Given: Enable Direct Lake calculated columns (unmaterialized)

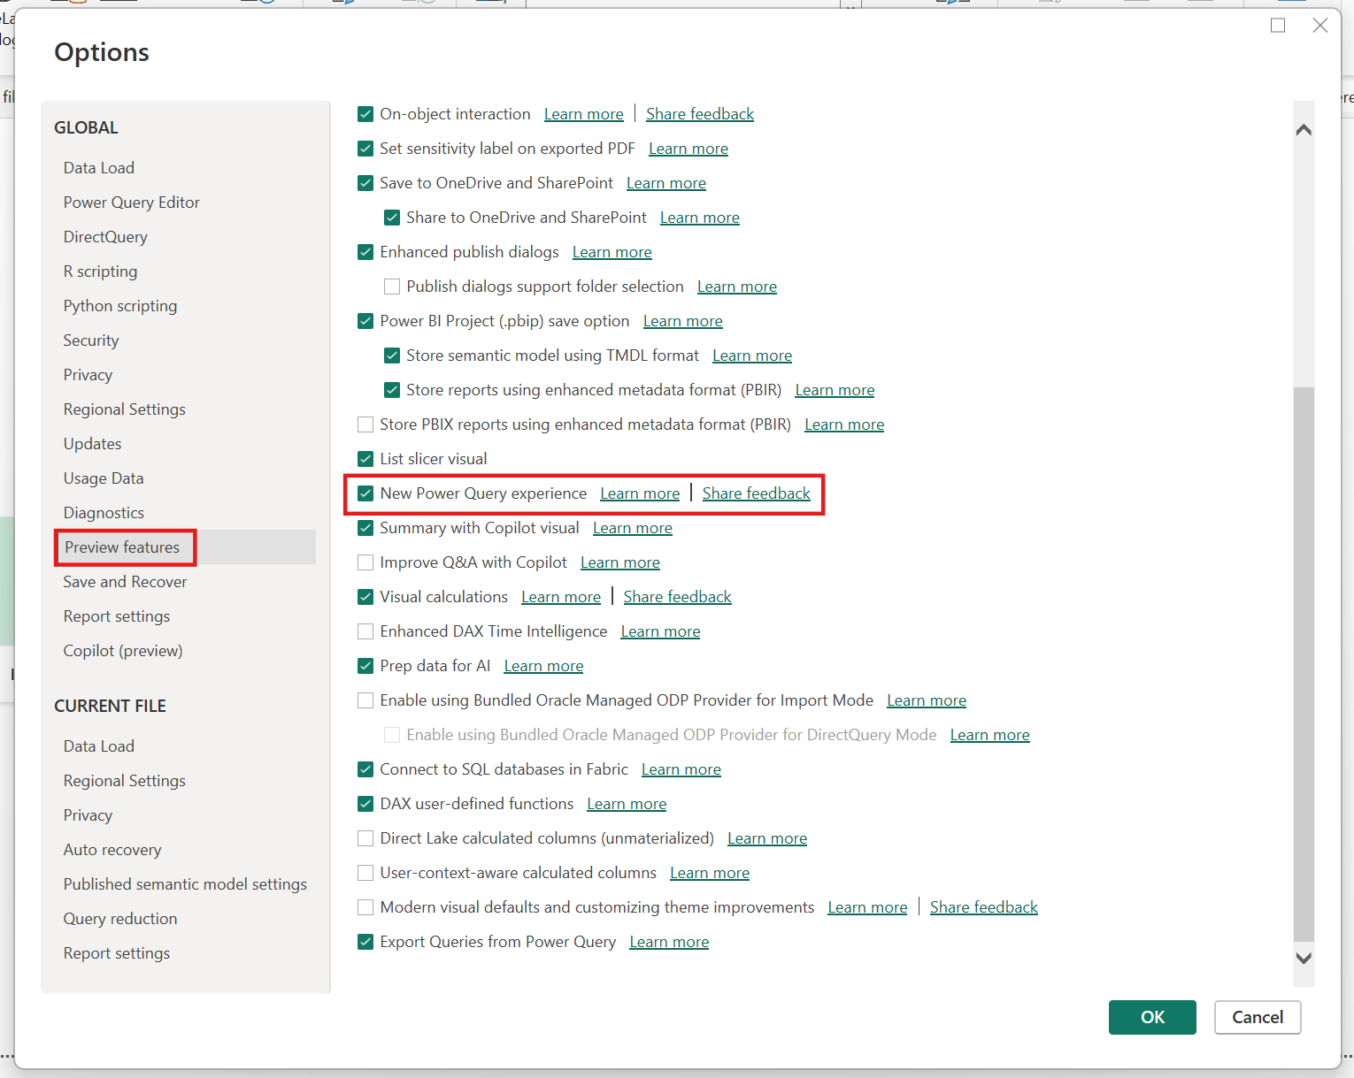Looking at the screenshot, I should point(365,838).
